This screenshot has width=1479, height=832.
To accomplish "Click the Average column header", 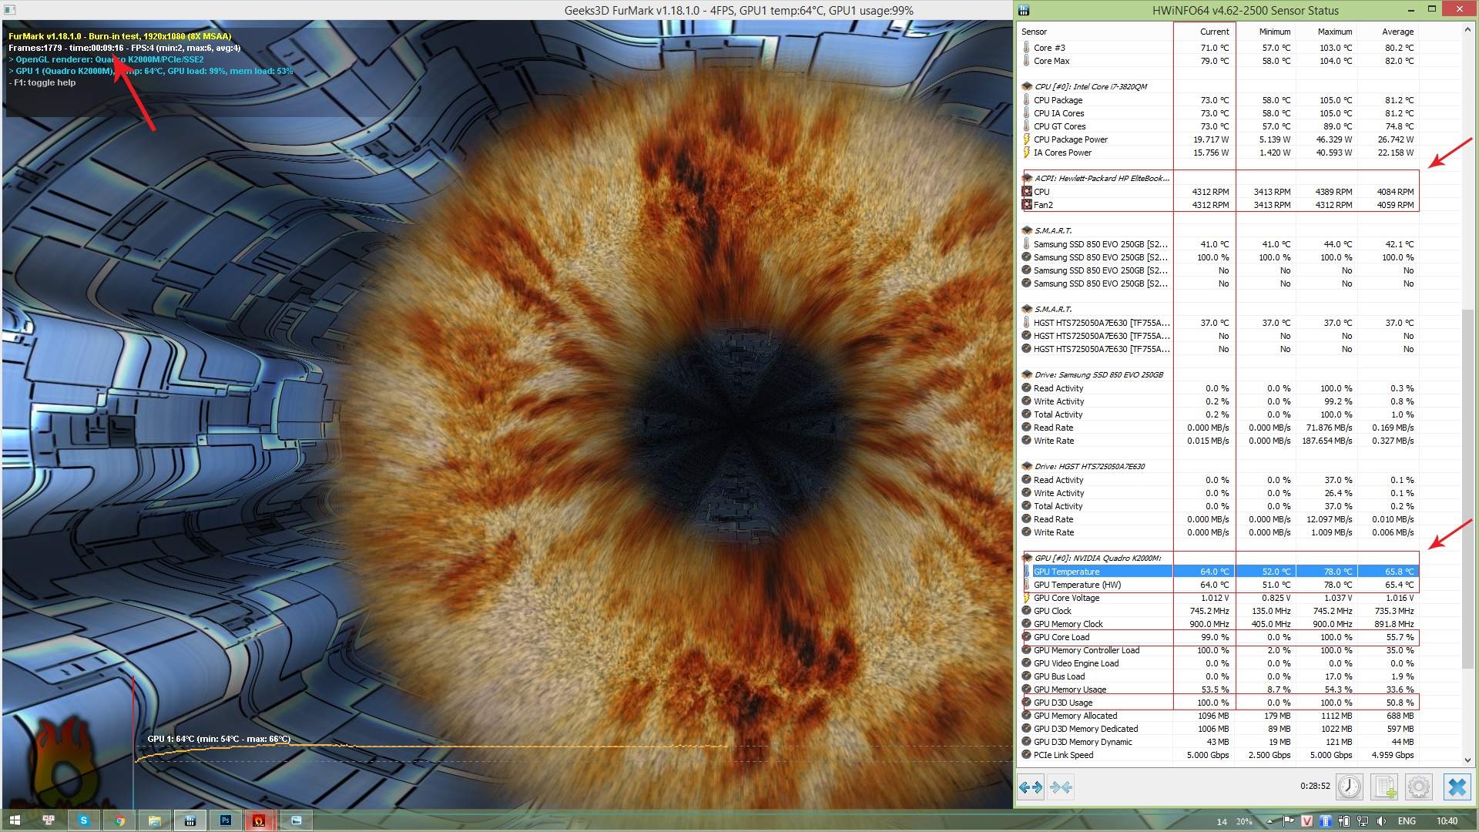I will click(1388, 32).
